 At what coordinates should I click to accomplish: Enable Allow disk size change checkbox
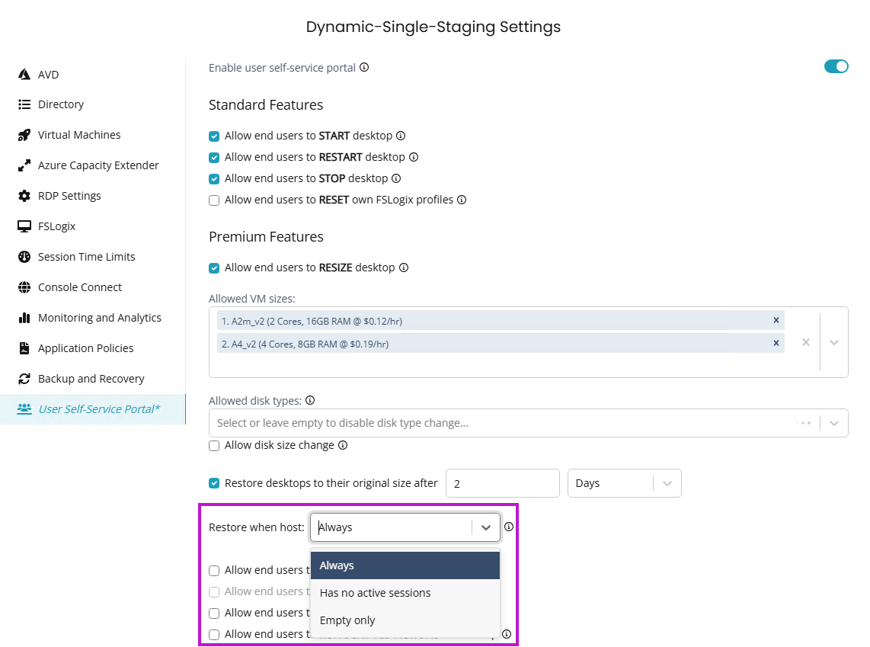[214, 446]
